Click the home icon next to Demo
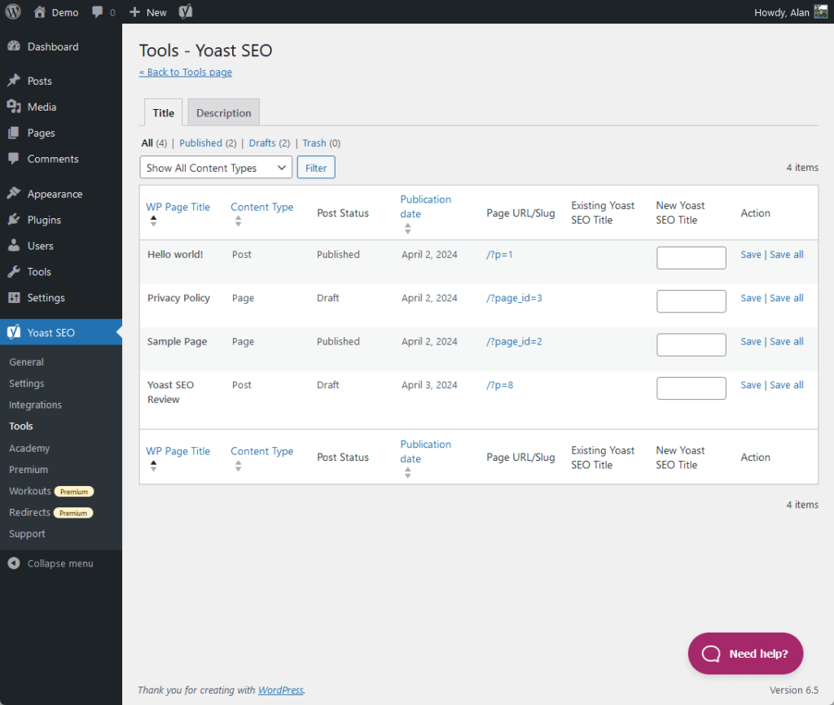 tap(39, 11)
